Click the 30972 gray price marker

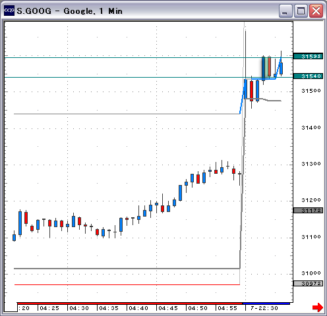pos(308,284)
